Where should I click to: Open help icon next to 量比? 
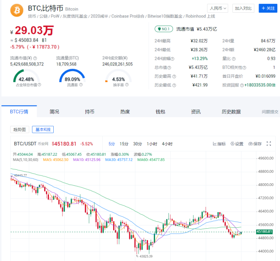[x=234, y=58]
